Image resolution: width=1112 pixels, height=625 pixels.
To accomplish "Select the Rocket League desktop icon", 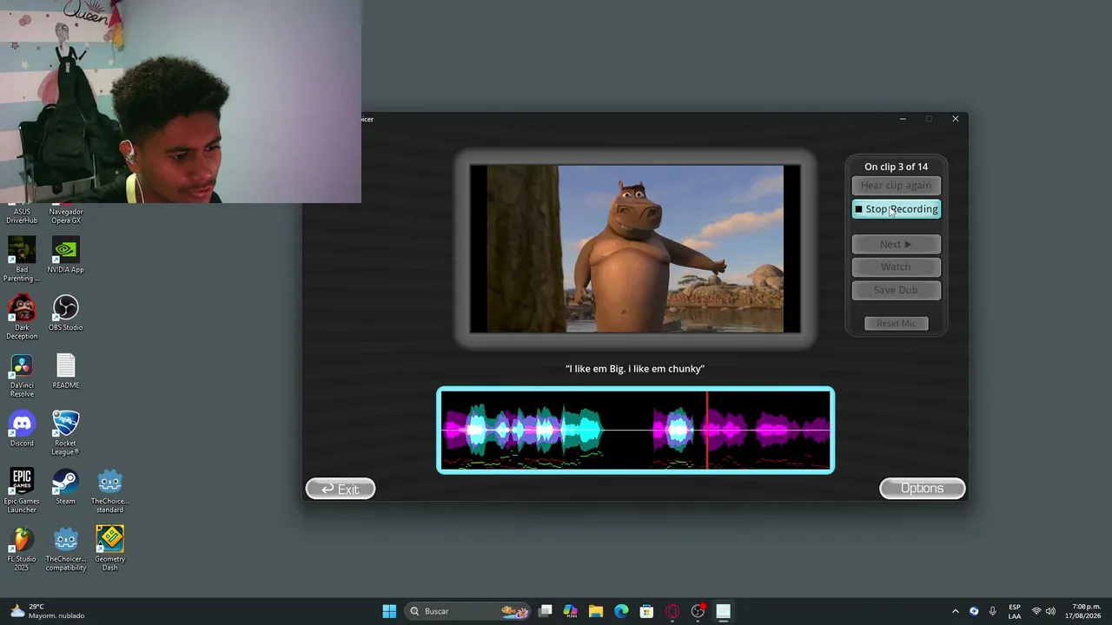I will coord(66,432).
